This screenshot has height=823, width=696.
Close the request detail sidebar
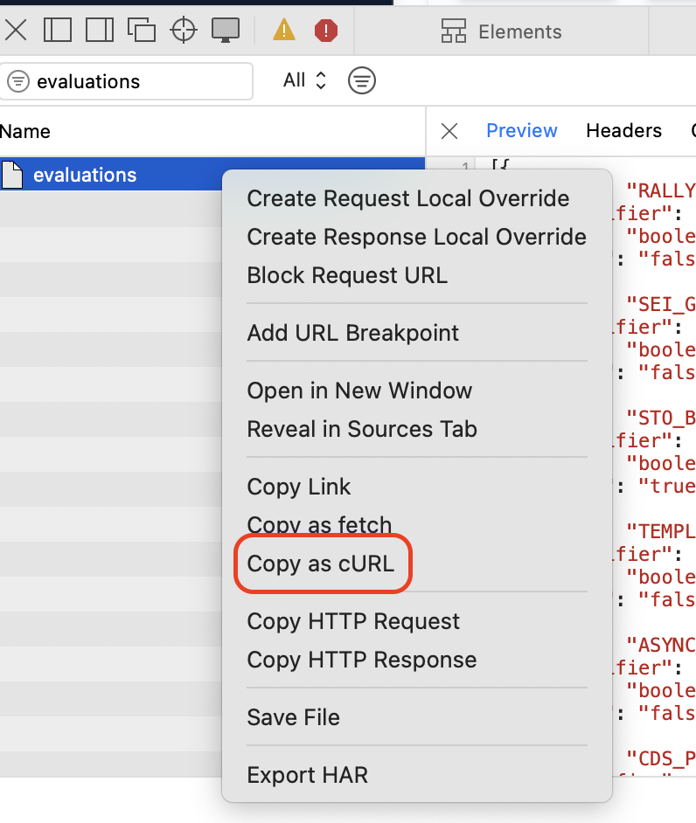[x=449, y=131]
